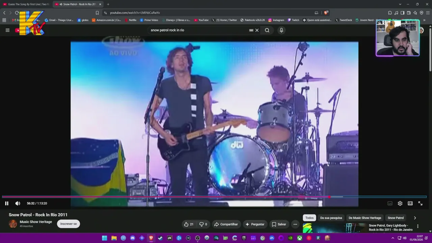The image size is (432, 243).
Task: Open the volume icon in the system tray
Action: click(x=405, y=238)
